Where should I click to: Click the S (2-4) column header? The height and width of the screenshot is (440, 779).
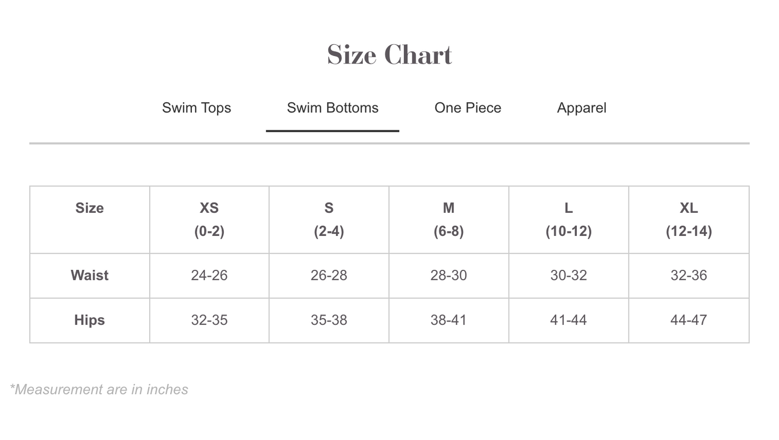pos(329,219)
